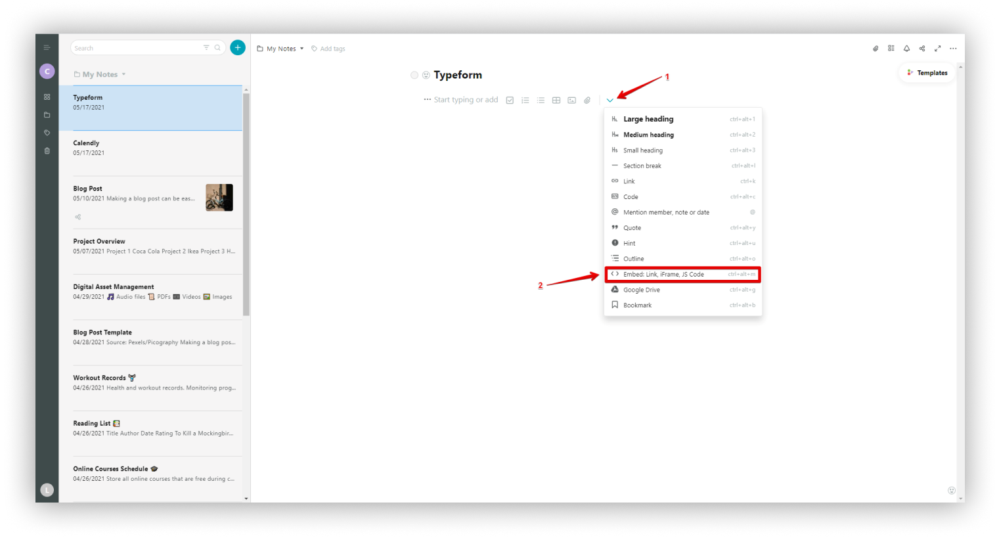Share the note with the share icon

coord(922,49)
